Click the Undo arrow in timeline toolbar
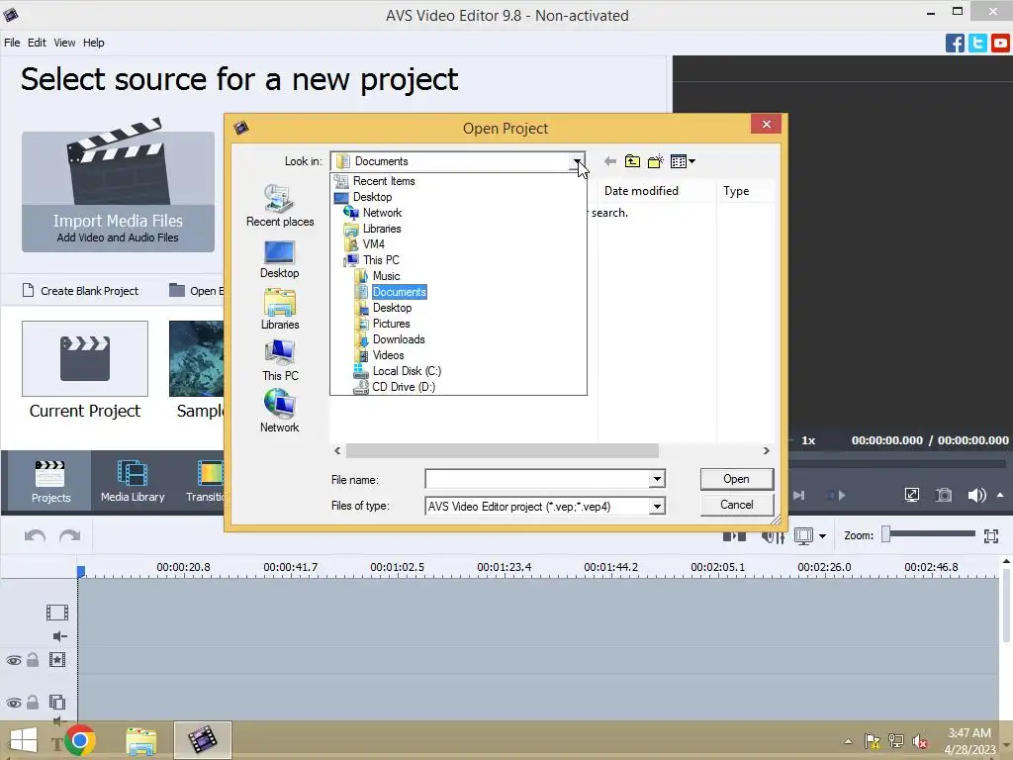Screen dimensions: 1013x760 tap(35, 535)
